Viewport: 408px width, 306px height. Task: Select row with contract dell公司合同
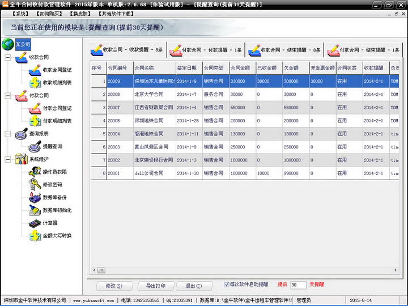tap(245, 173)
